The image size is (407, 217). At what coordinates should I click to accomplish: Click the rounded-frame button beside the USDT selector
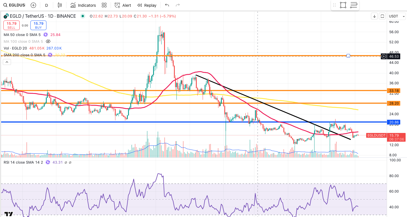[x=382, y=16]
